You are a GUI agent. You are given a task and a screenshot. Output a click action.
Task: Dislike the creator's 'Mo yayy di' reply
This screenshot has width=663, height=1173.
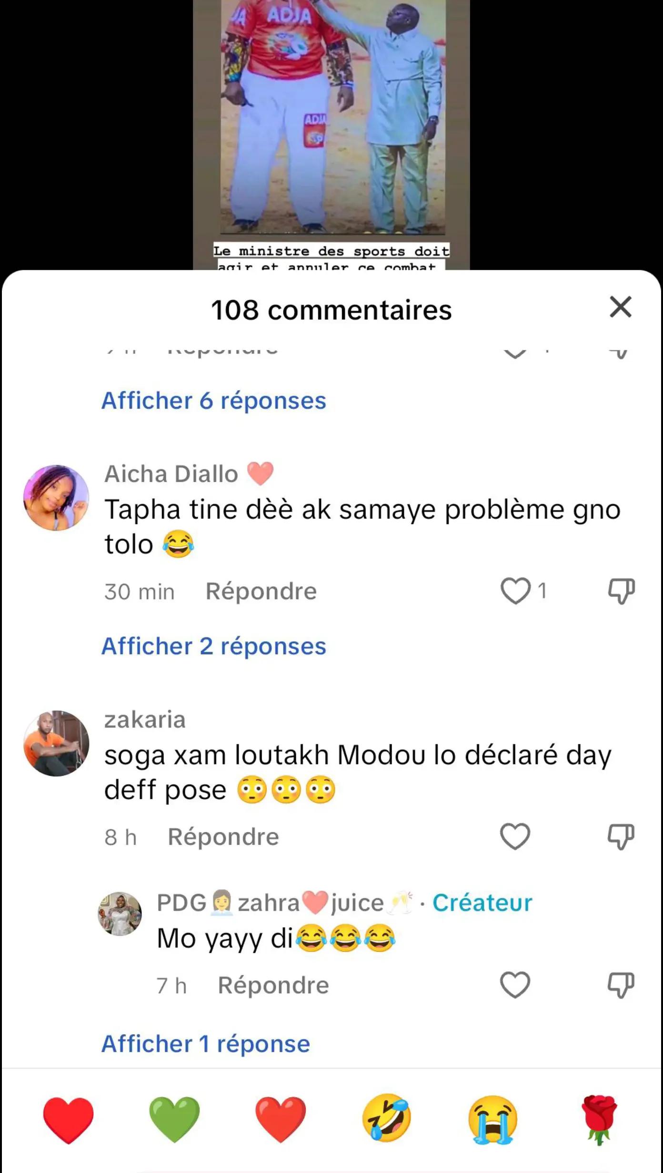click(x=621, y=985)
